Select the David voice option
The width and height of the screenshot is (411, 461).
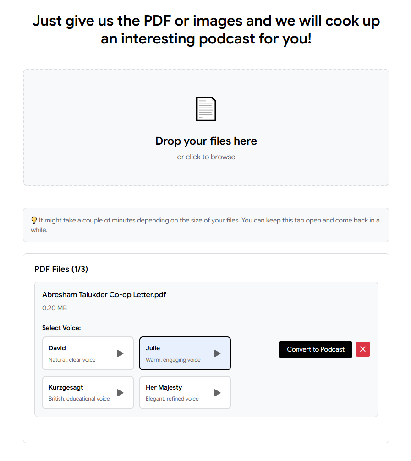pos(88,353)
